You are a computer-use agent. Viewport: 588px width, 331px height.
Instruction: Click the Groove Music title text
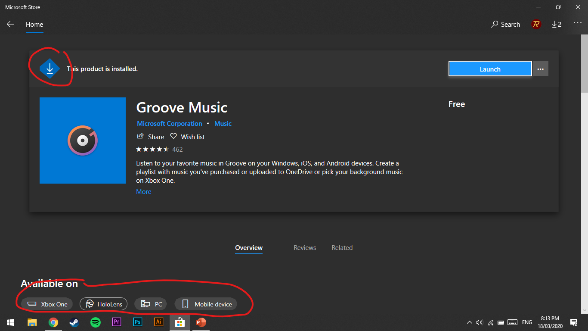[182, 107]
